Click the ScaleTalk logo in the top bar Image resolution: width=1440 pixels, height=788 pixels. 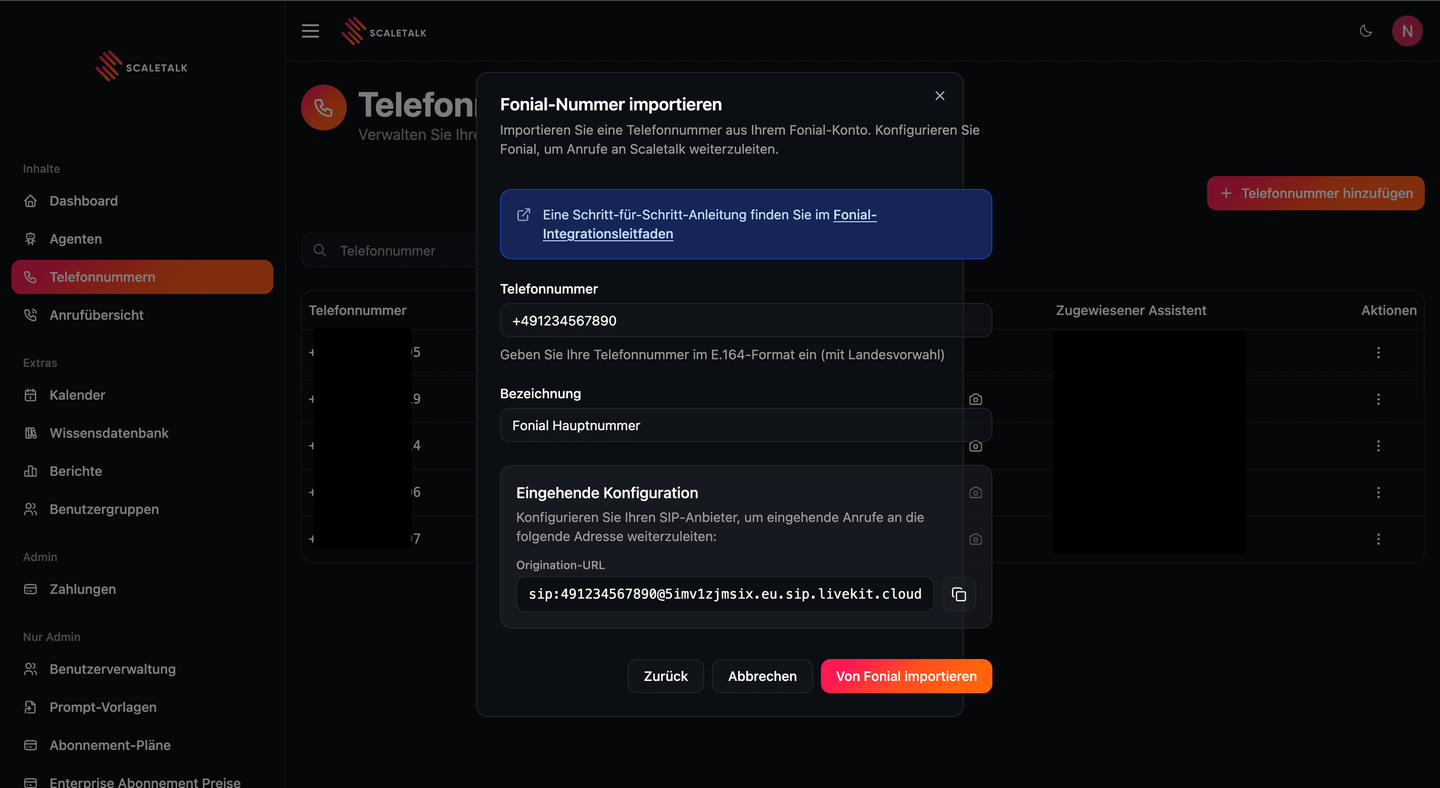[x=384, y=31]
